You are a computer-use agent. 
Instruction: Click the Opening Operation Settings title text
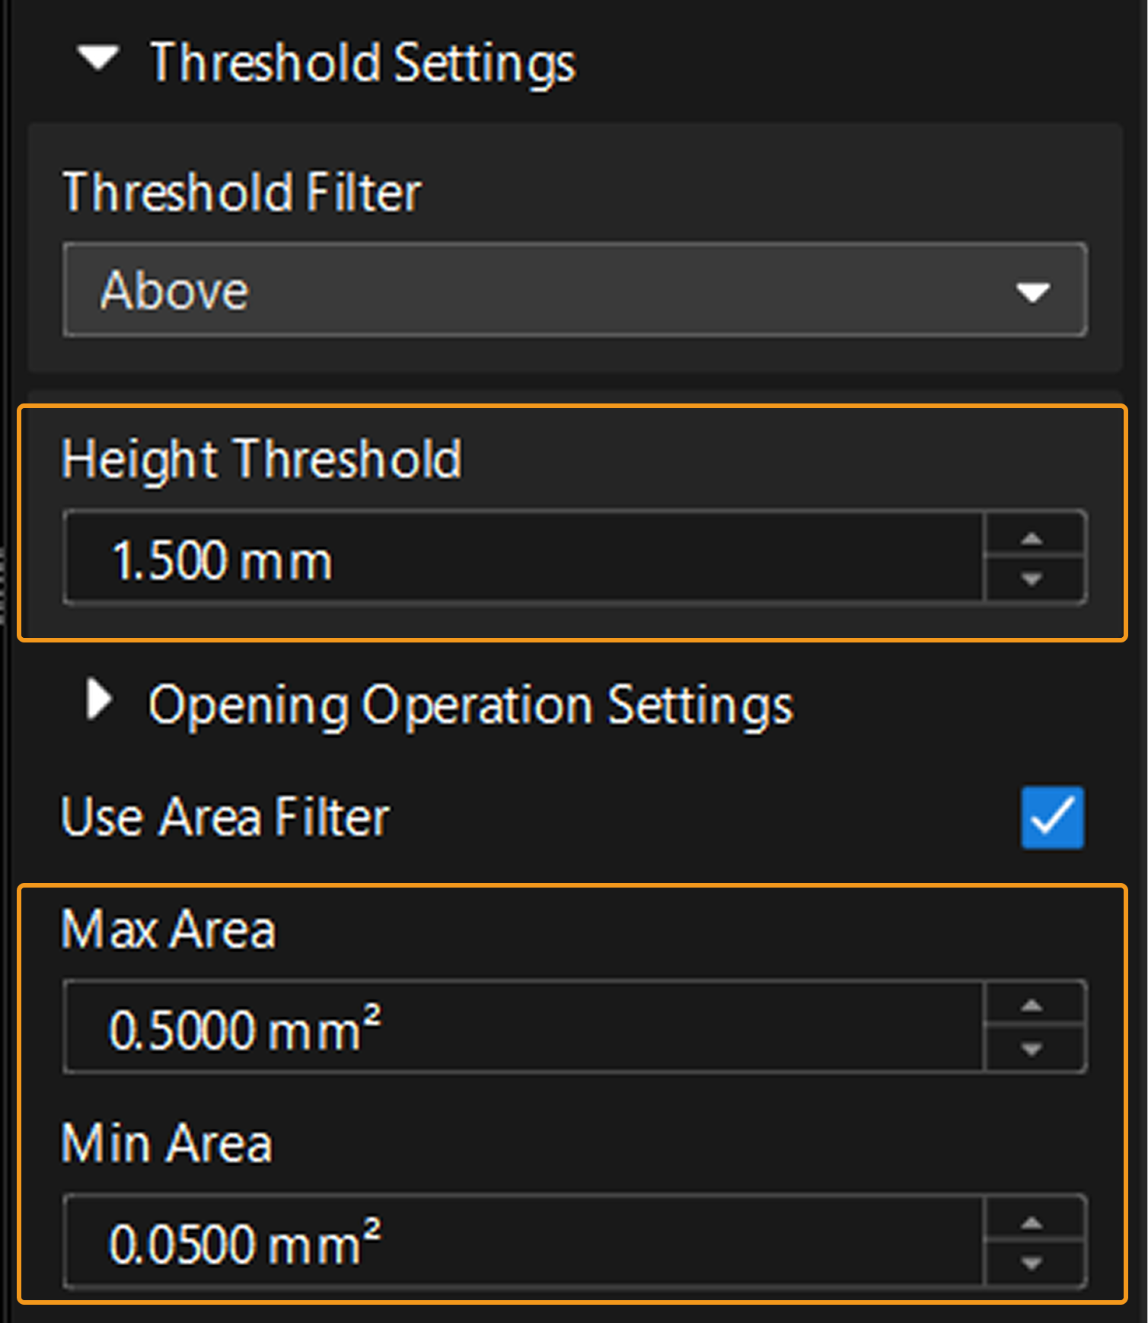pos(470,705)
